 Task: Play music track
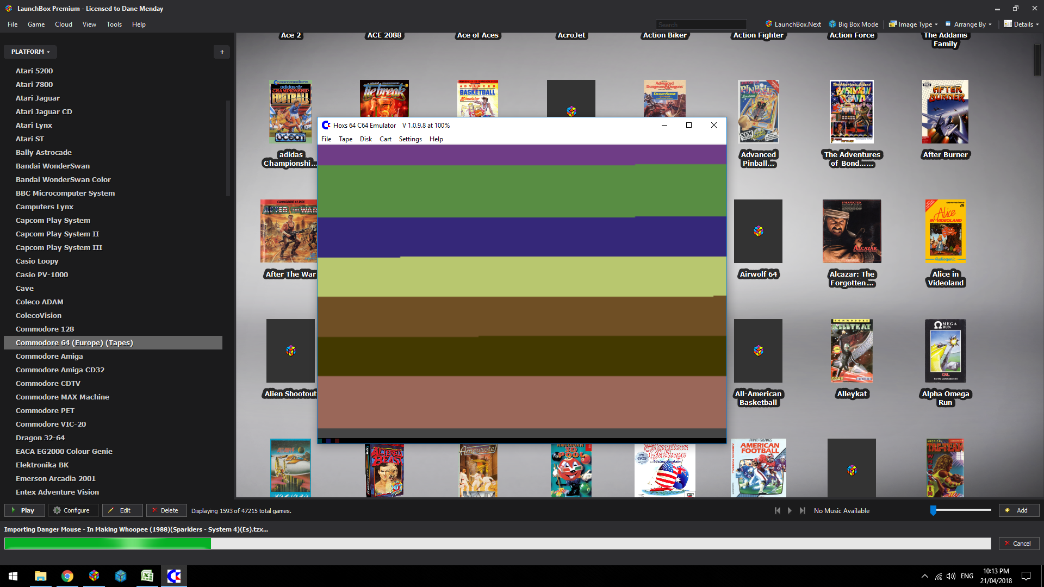coord(790,510)
